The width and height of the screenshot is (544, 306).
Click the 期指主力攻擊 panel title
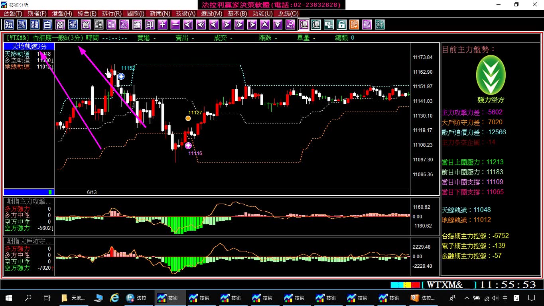point(29,201)
